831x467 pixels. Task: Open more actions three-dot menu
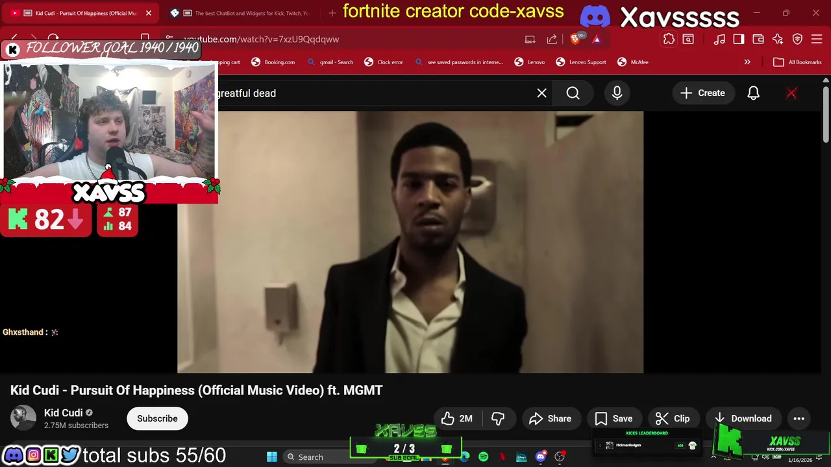799,418
